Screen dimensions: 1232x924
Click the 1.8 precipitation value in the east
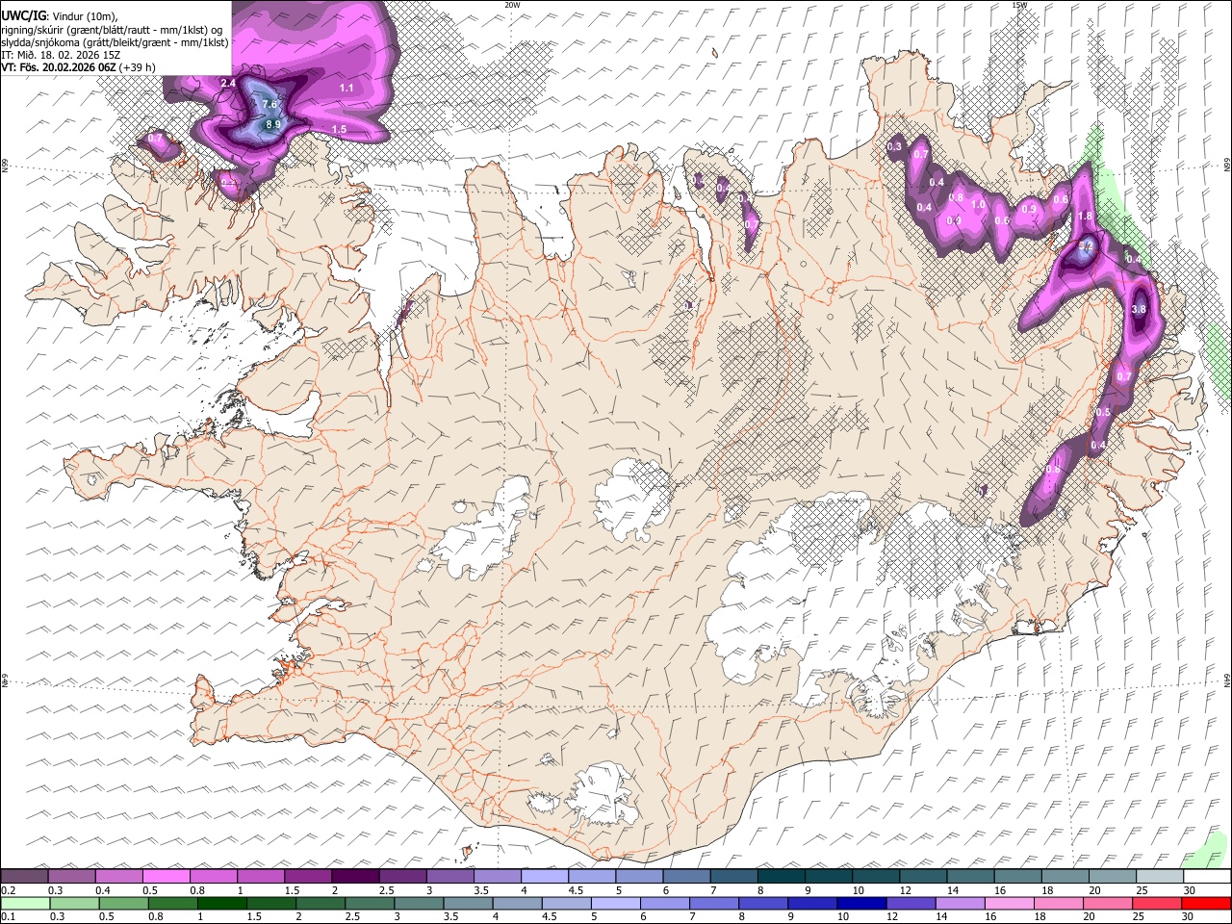coord(1086,217)
